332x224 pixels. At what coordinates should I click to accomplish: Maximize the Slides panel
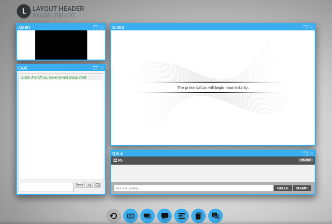[x=305, y=27]
